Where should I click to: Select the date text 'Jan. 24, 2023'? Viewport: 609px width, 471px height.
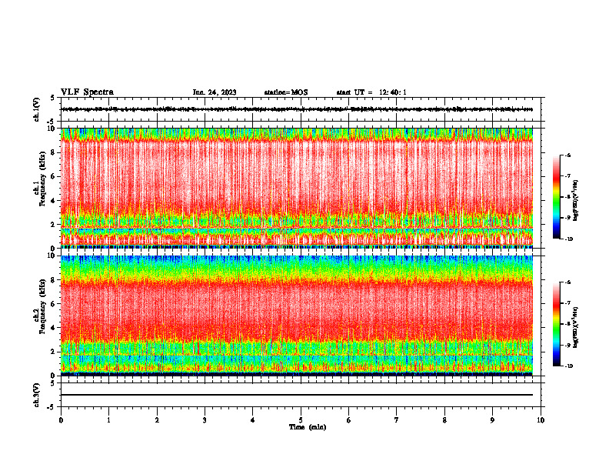pyautogui.click(x=215, y=92)
